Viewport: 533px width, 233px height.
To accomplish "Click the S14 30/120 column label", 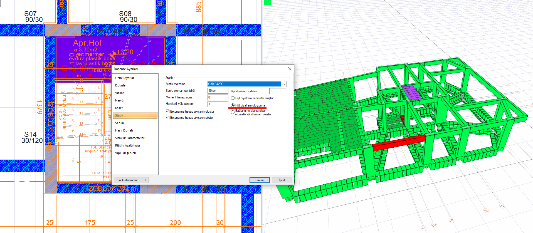I will (32, 138).
